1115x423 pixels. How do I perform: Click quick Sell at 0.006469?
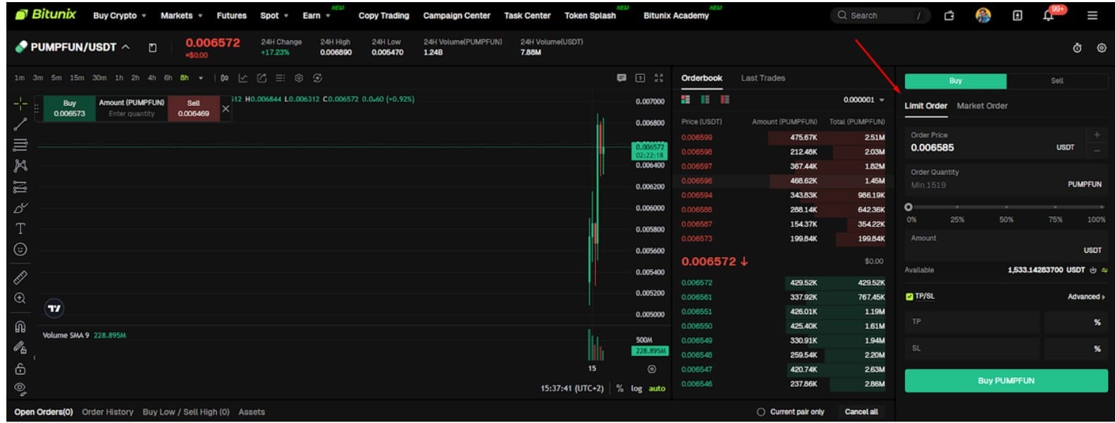(x=193, y=108)
